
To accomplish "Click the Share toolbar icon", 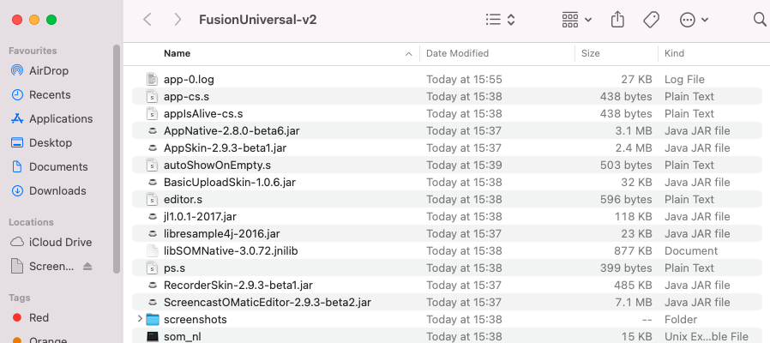I will pos(617,19).
